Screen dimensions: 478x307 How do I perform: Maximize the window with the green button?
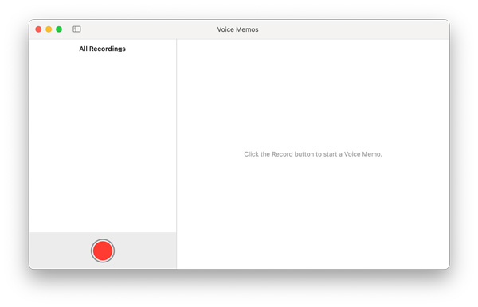(x=59, y=29)
